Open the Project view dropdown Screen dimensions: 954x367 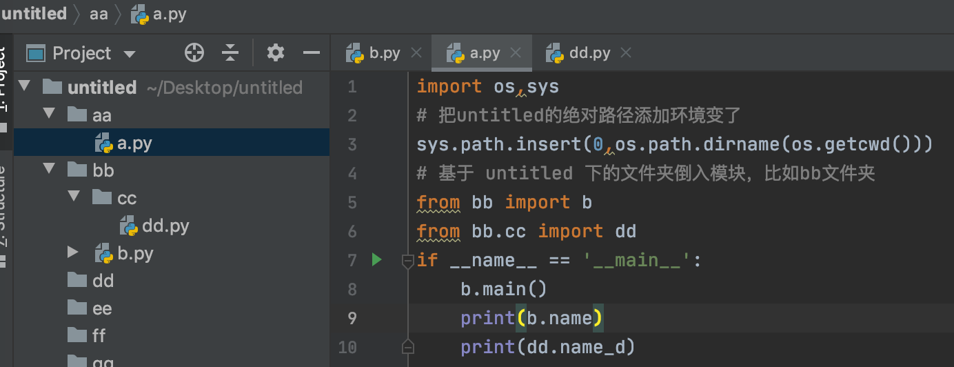click(130, 54)
